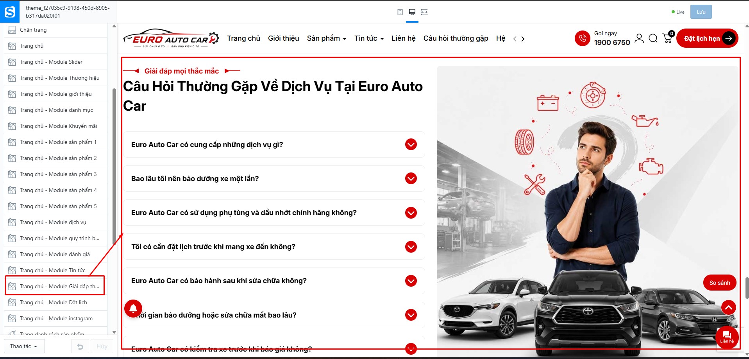Click the So sánh compare button
Screen dimensions: 749x359
tap(720, 283)
